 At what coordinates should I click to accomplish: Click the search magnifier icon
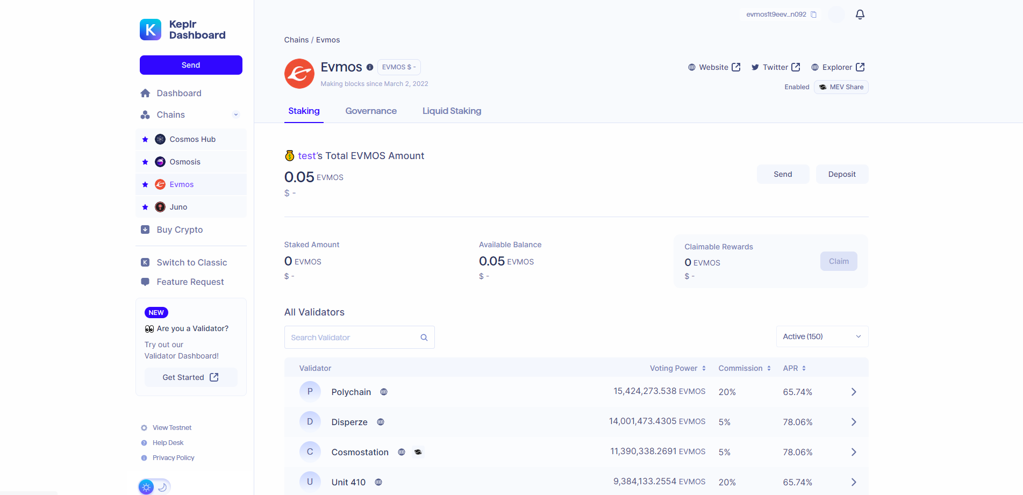tap(424, 338)
